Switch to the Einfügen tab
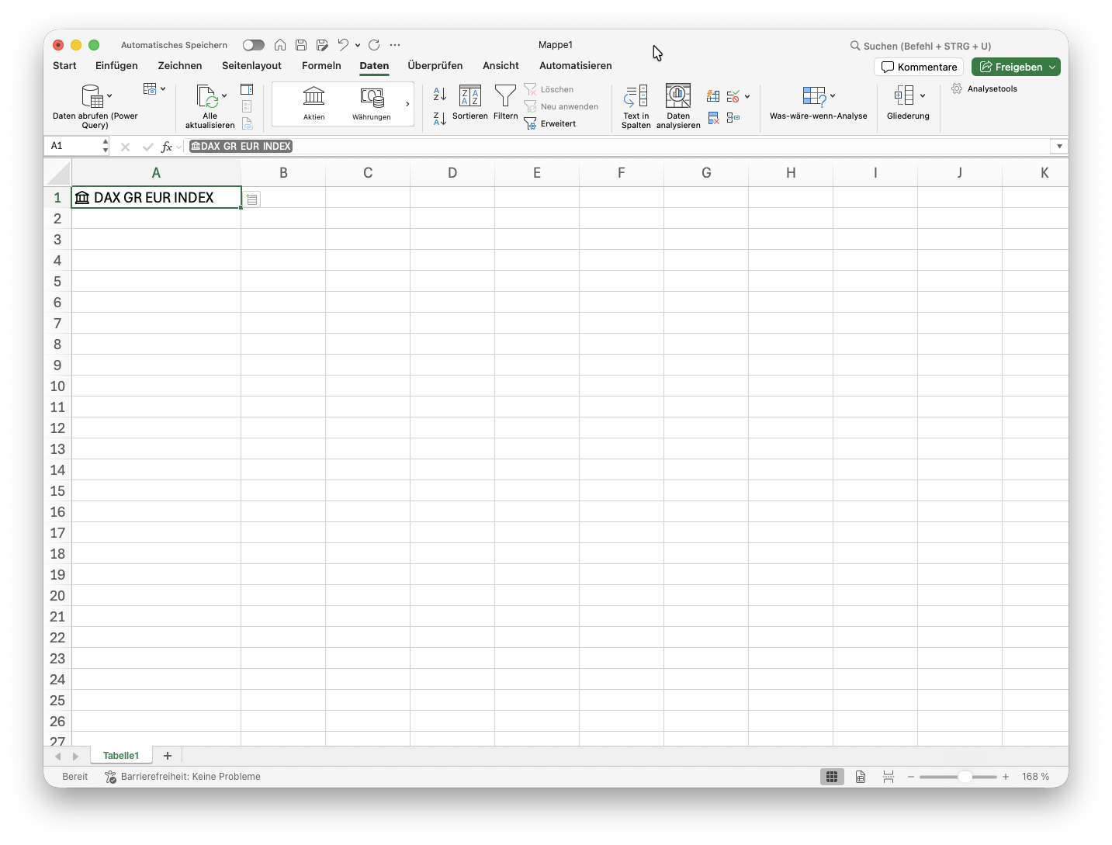1112x845 pixels. coord(116,66)
